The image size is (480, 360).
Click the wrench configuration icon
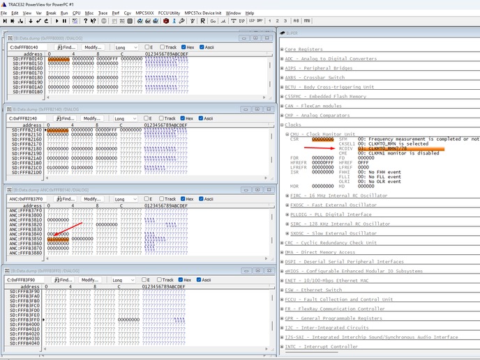pos(181,21)
